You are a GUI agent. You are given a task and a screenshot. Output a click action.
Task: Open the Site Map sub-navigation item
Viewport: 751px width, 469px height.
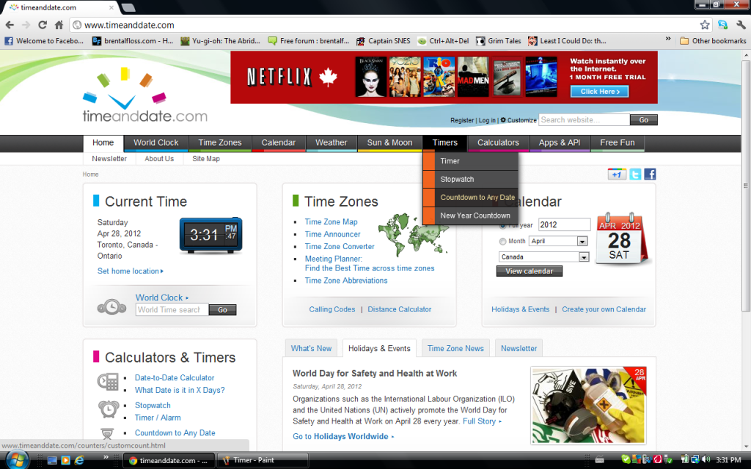click(206, 159)
